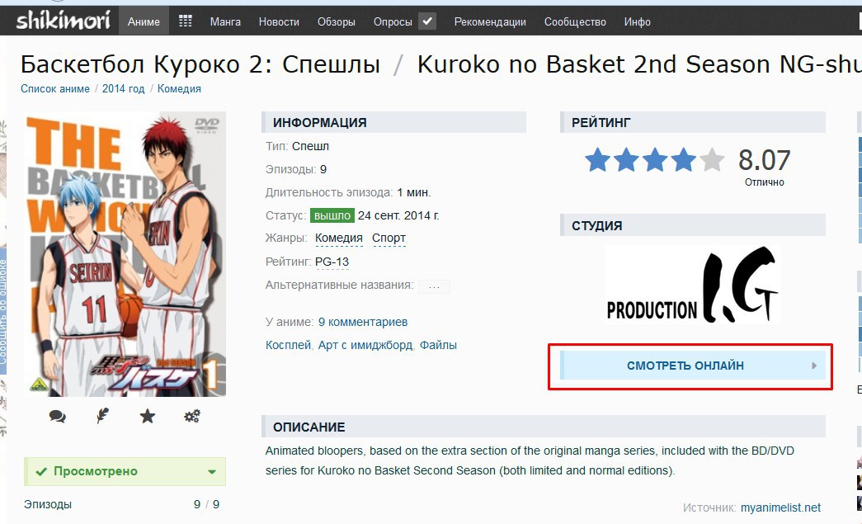Click the Production I.G studio logo
This screenshot has height=524, width=862.
[692, 285]
